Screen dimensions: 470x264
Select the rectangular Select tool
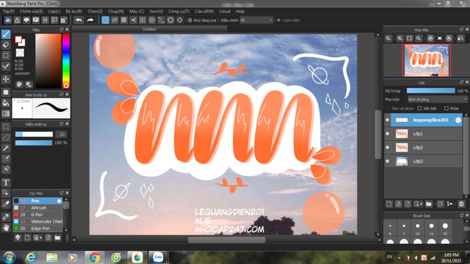coord(6,126)
